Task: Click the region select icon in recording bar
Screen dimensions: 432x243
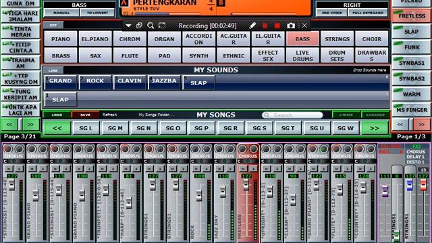Action: point(162,26)
